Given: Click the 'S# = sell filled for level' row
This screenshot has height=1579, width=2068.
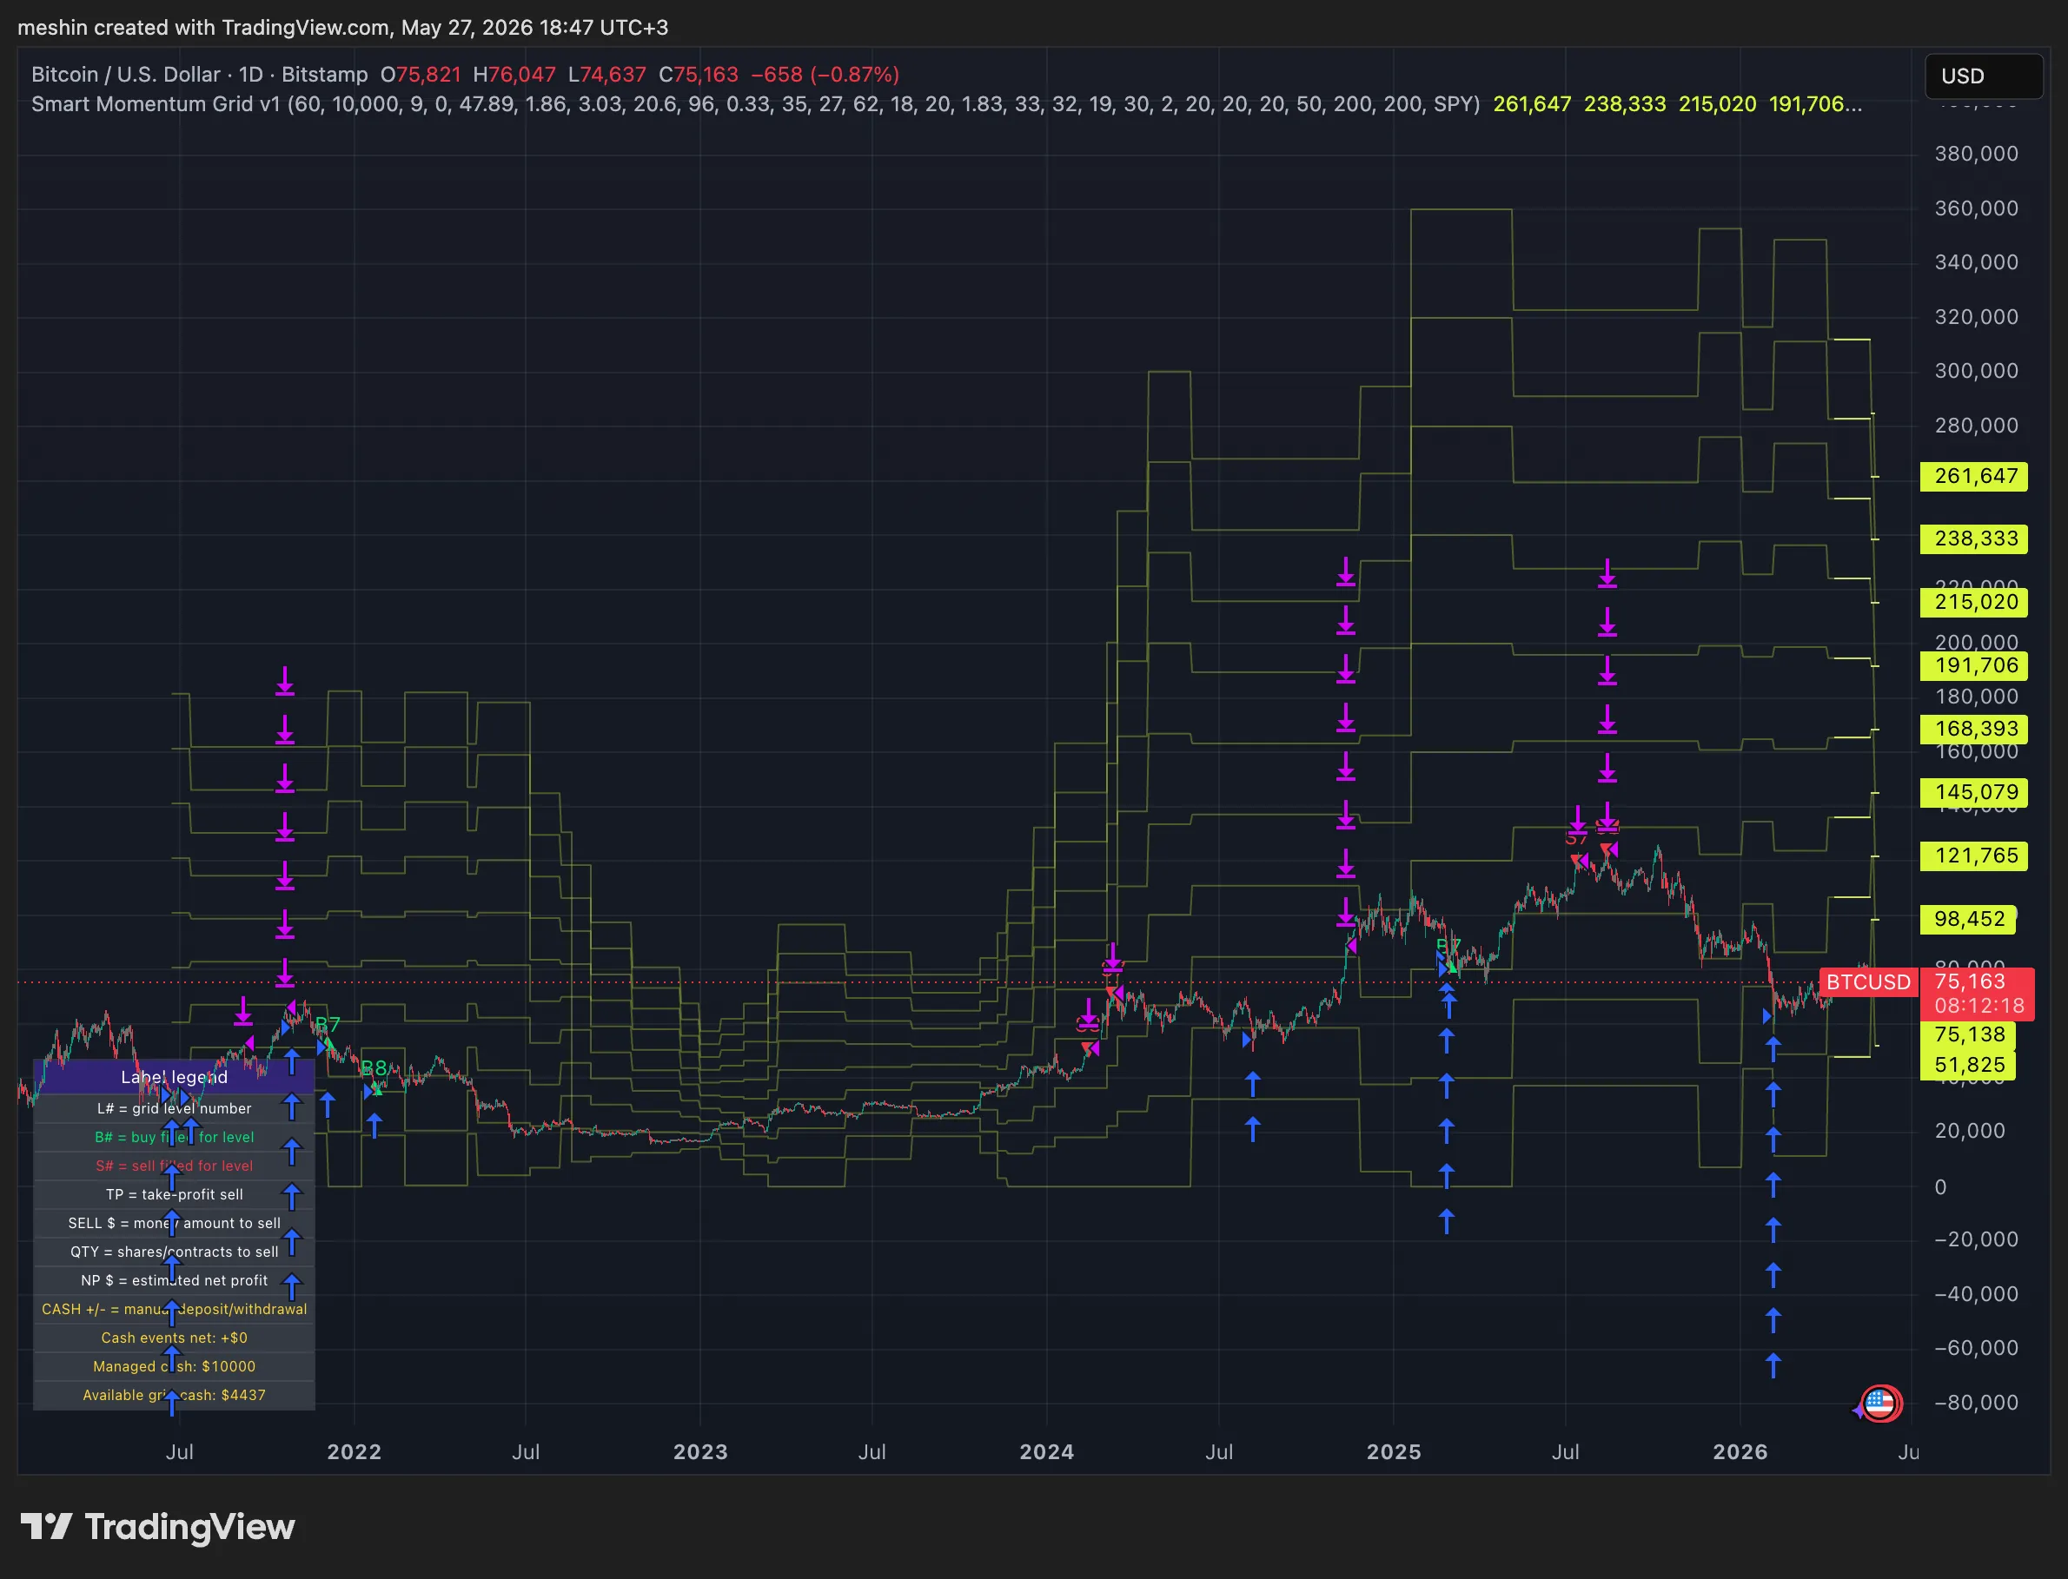Looking at the screenshot, I should pyautogui.click(x=174, y=1166).
